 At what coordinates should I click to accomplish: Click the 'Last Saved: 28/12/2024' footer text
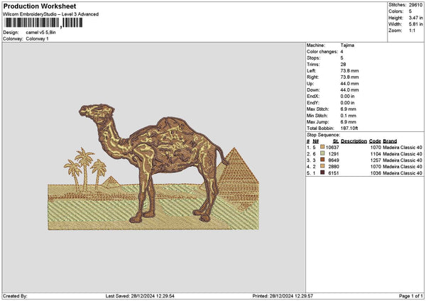pos(140,296)
